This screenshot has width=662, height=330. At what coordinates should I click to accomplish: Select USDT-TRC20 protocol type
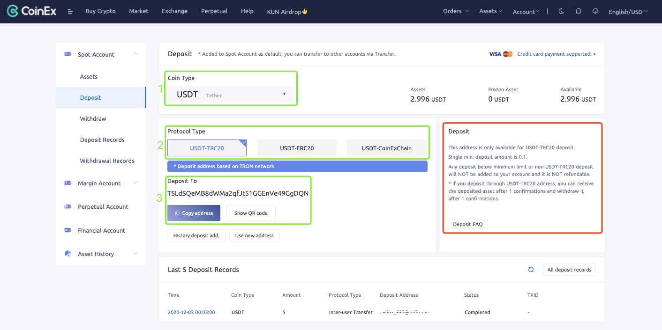click(207, 148)
